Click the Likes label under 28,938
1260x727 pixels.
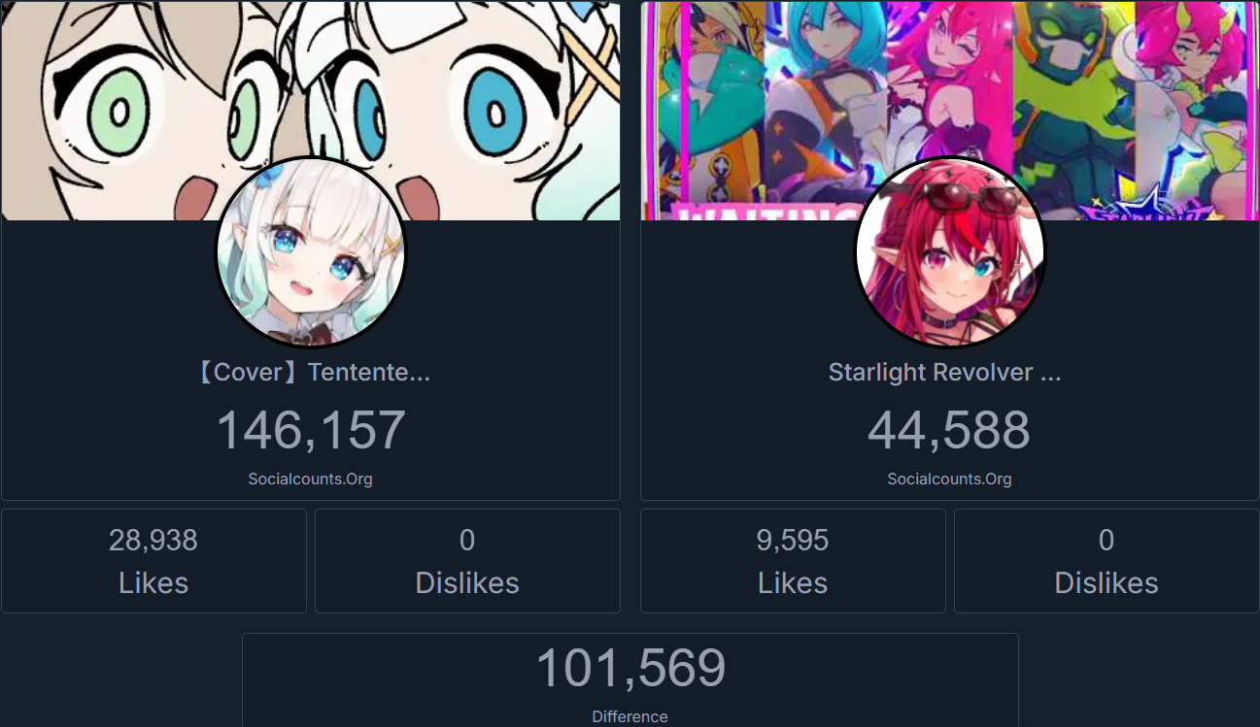click(153, 582)
